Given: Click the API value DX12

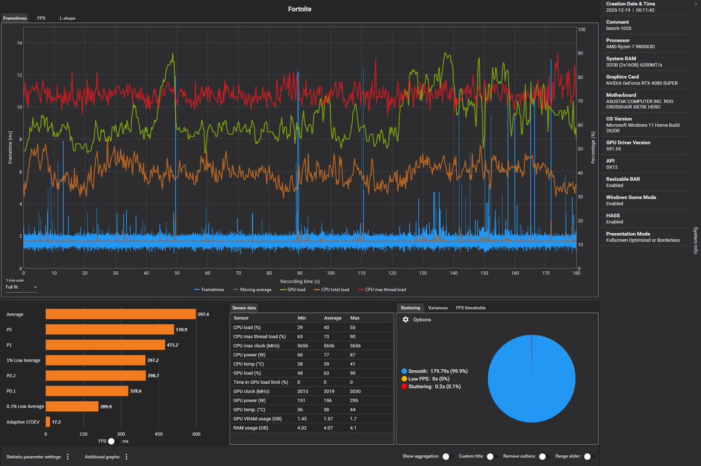Looking at the screenshot, I should [612, 167].
